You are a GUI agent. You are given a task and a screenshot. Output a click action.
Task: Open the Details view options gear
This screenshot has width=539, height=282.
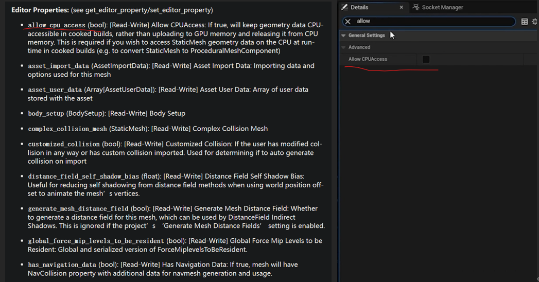(535, 22)
